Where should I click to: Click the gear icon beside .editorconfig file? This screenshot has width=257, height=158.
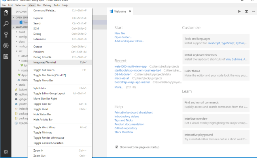16,94
